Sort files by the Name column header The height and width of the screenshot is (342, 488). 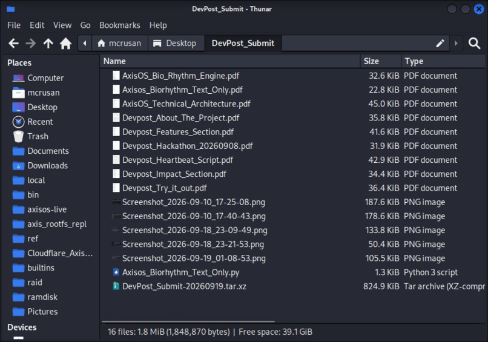(x=230, y=61)
